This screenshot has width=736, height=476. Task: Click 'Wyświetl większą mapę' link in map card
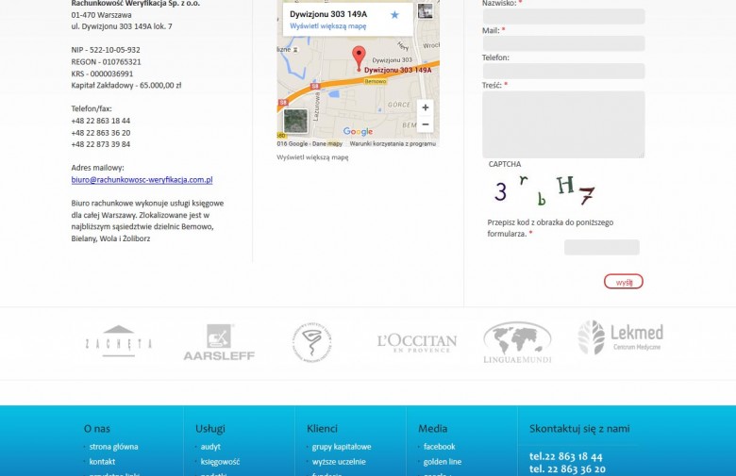click(x=327, y=26)
